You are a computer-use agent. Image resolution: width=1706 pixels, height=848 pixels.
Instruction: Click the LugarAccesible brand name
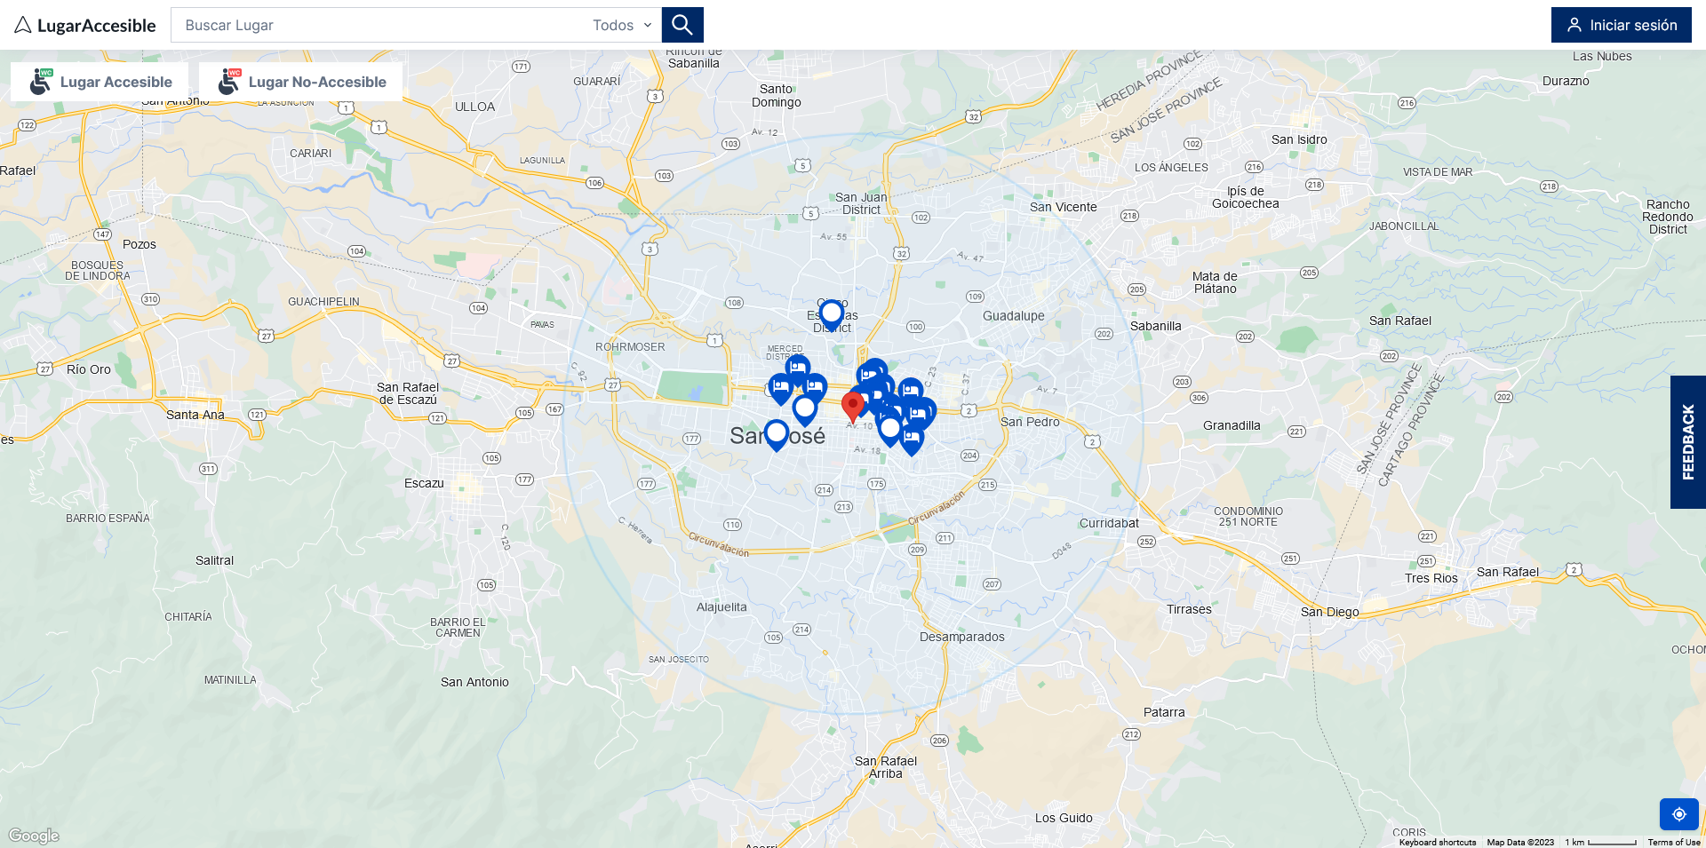point(97,26)
